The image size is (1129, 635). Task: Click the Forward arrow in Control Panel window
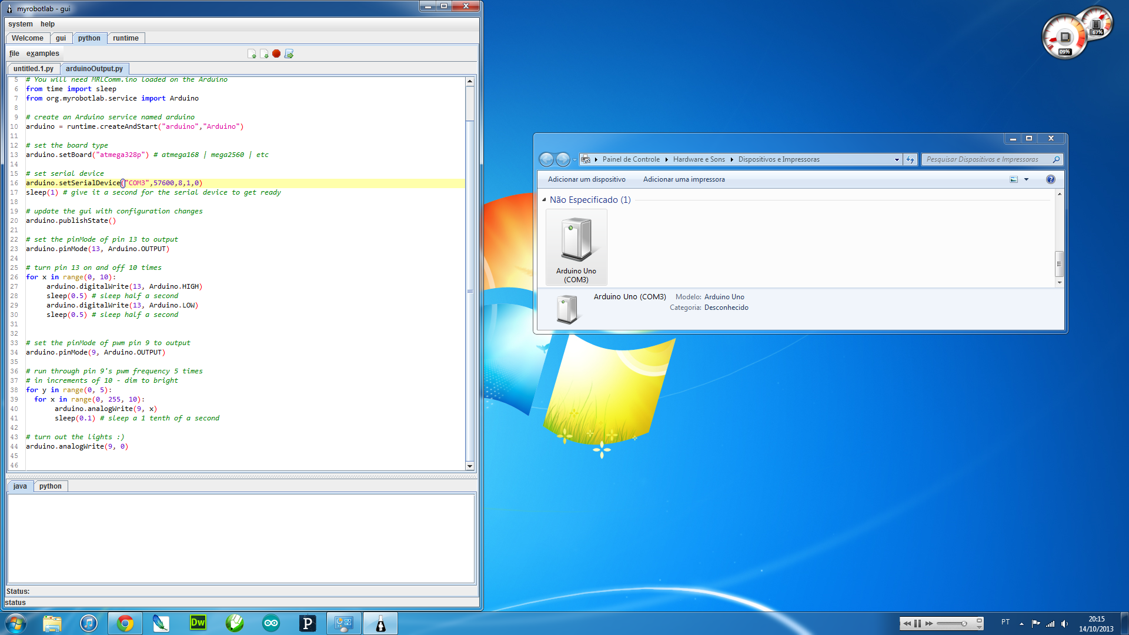[563, 159]
